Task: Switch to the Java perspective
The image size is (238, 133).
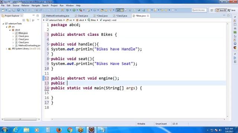Action: (232, 10)
